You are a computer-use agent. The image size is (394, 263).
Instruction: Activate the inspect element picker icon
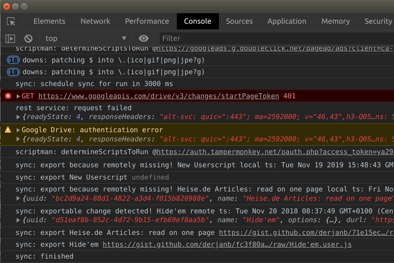pyautogui.click(x=11, y=22)
